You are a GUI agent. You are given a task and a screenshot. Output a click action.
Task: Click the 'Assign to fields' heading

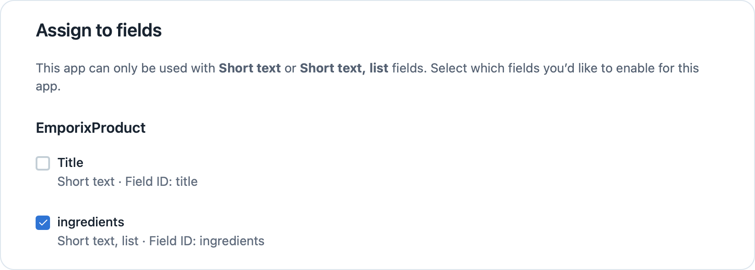click(x=99, y=31)
